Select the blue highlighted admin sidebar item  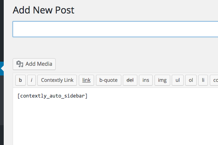coord(2,68)
